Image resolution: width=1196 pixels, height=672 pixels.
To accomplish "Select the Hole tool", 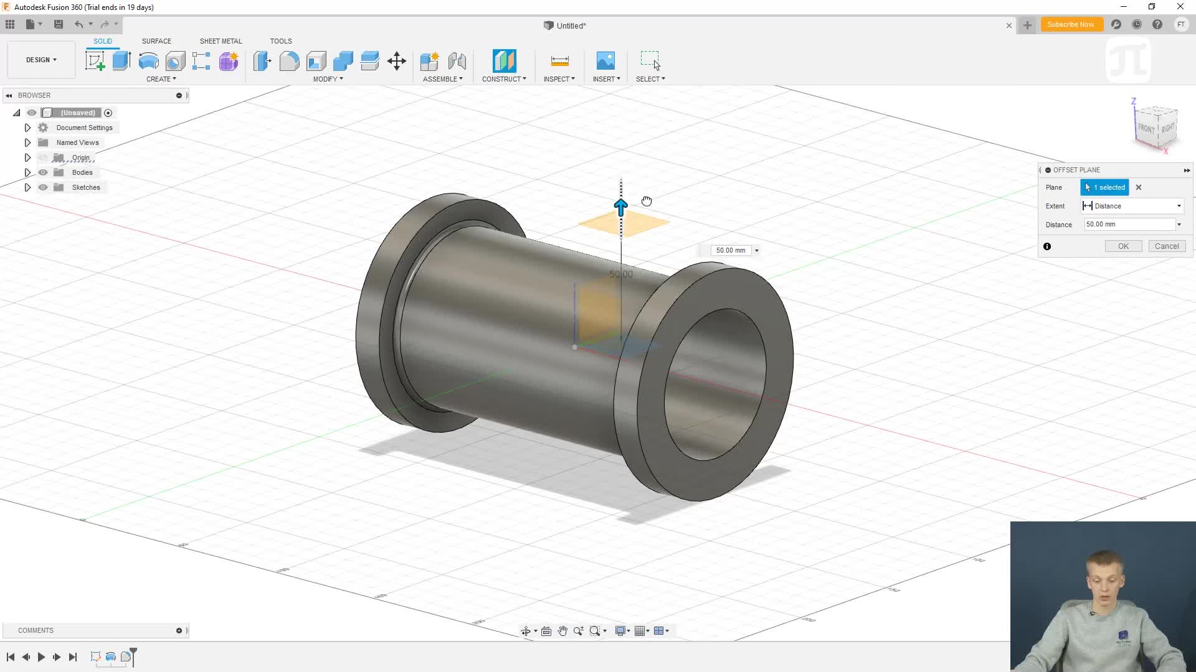I will tap(175, 61).
